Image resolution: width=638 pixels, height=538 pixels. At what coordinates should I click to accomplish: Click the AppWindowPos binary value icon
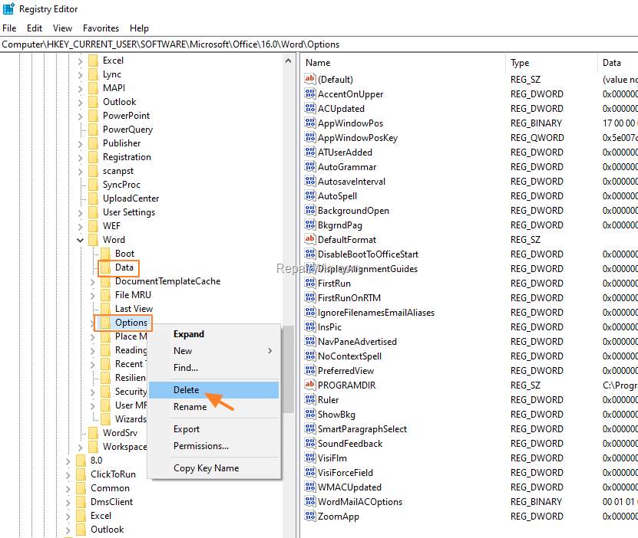click(310, 123)
